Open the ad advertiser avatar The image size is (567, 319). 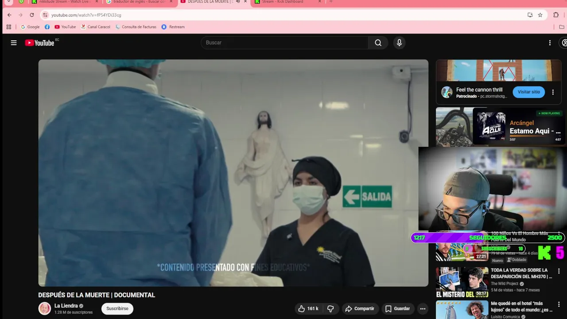(x=447, y=92)
